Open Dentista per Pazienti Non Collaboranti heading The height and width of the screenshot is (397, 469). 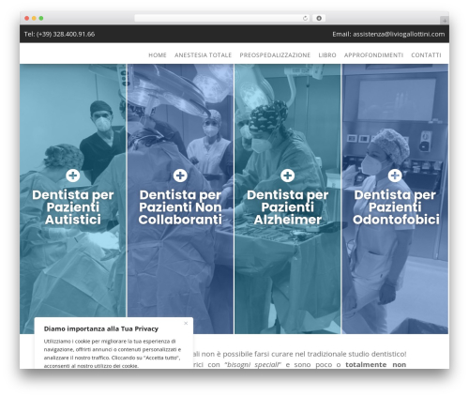(180, 207)
